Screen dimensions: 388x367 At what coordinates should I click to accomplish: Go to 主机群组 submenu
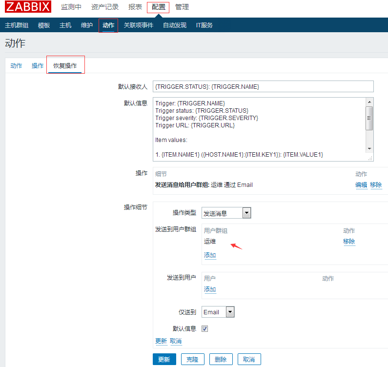(x=17, y=25)
